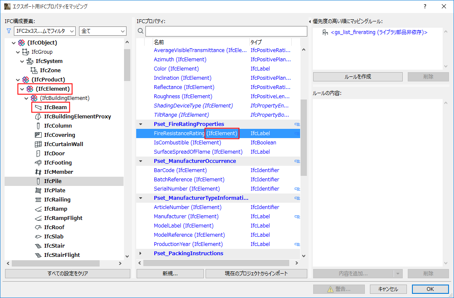Click the link icon on ProductionYear row

pos(297,245)
